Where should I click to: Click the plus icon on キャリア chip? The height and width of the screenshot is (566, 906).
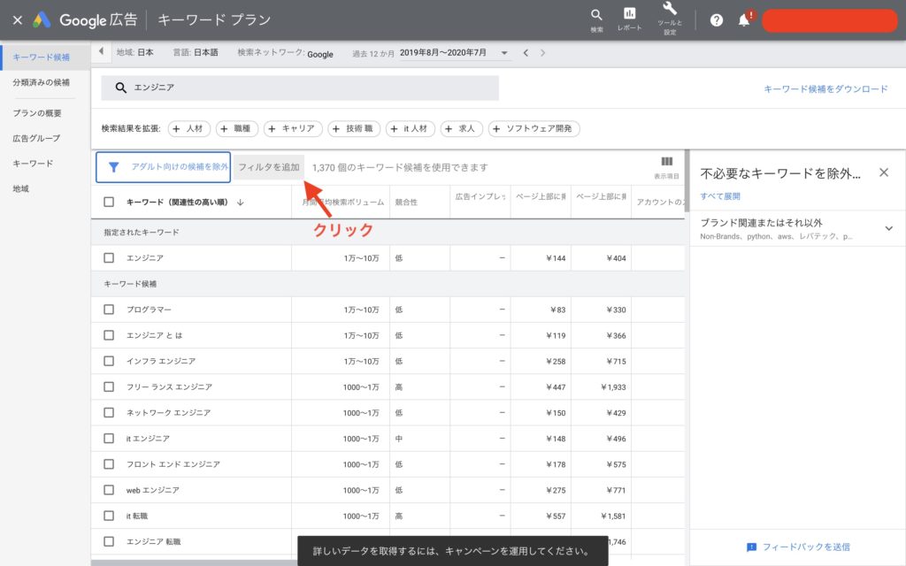pos(273,129)
